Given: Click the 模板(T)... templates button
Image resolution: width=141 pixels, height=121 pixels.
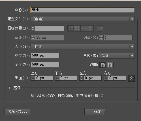Looking at the screenshot, I should (x=17, y=112).
